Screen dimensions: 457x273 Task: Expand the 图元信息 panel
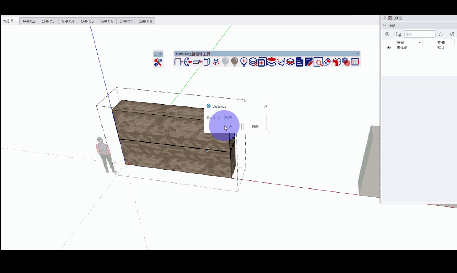385,18
